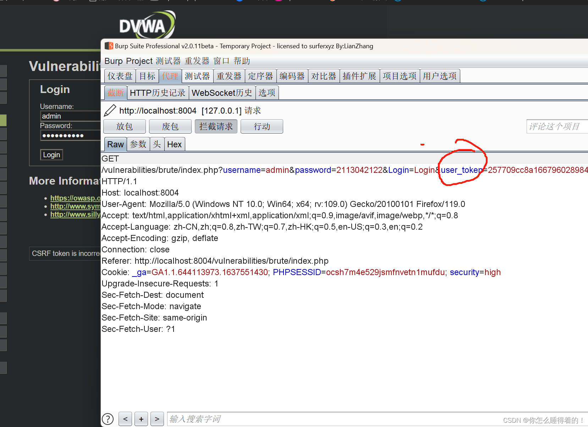Click the password value 2113042122 in the request
Image resolution: width=588 pixels, height=427 pixels.
359,170
